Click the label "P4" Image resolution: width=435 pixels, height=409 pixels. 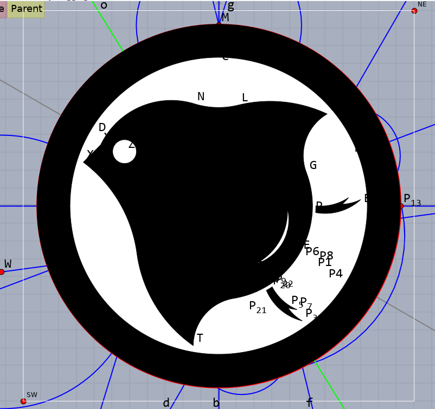coord(336,274)
